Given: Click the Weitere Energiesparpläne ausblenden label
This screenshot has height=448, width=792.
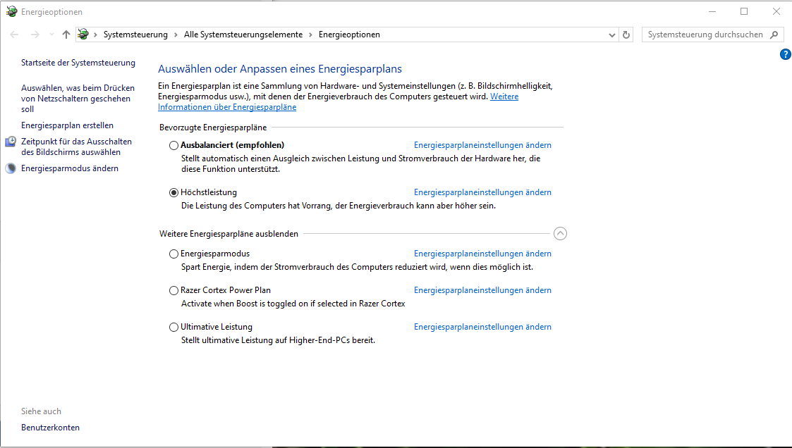Looking at the screenshot, I should (x=229, y=234).
